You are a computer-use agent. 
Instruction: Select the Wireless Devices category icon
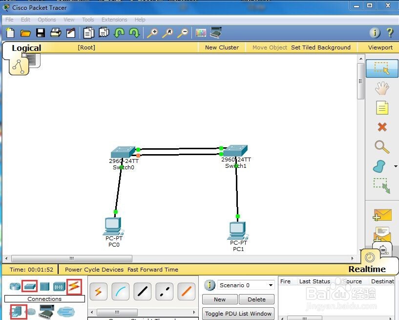59,287
